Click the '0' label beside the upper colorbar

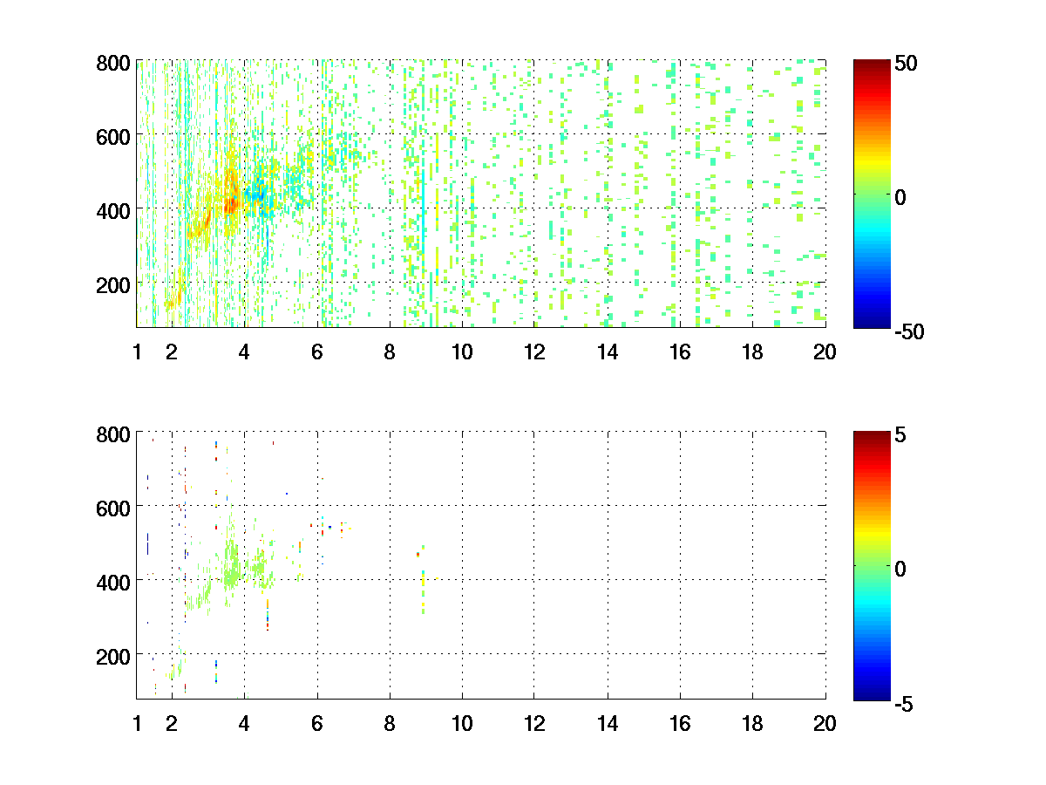point(901,197)
